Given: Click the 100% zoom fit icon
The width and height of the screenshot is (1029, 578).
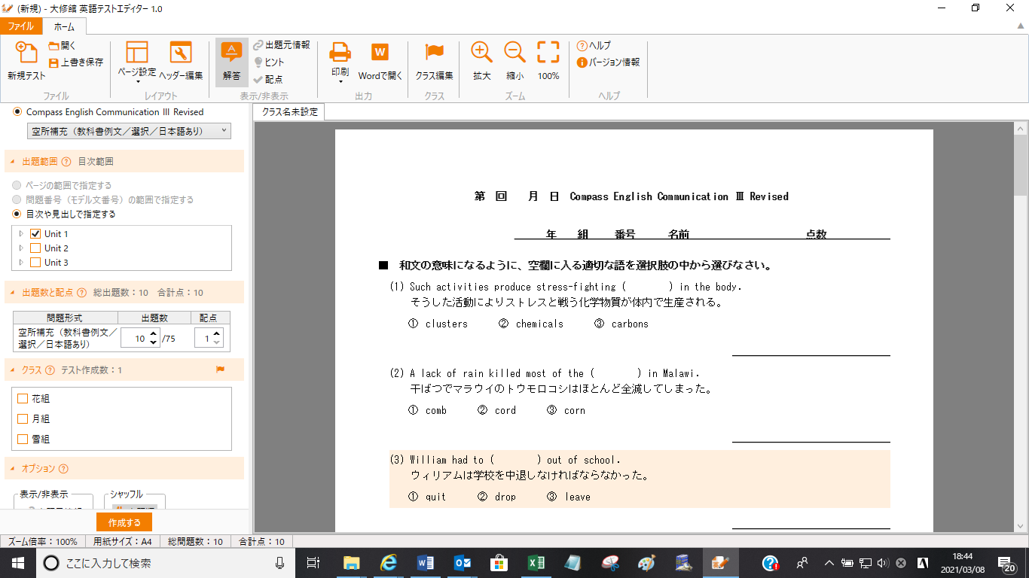Looking at the screenshot, I should 548,53.
